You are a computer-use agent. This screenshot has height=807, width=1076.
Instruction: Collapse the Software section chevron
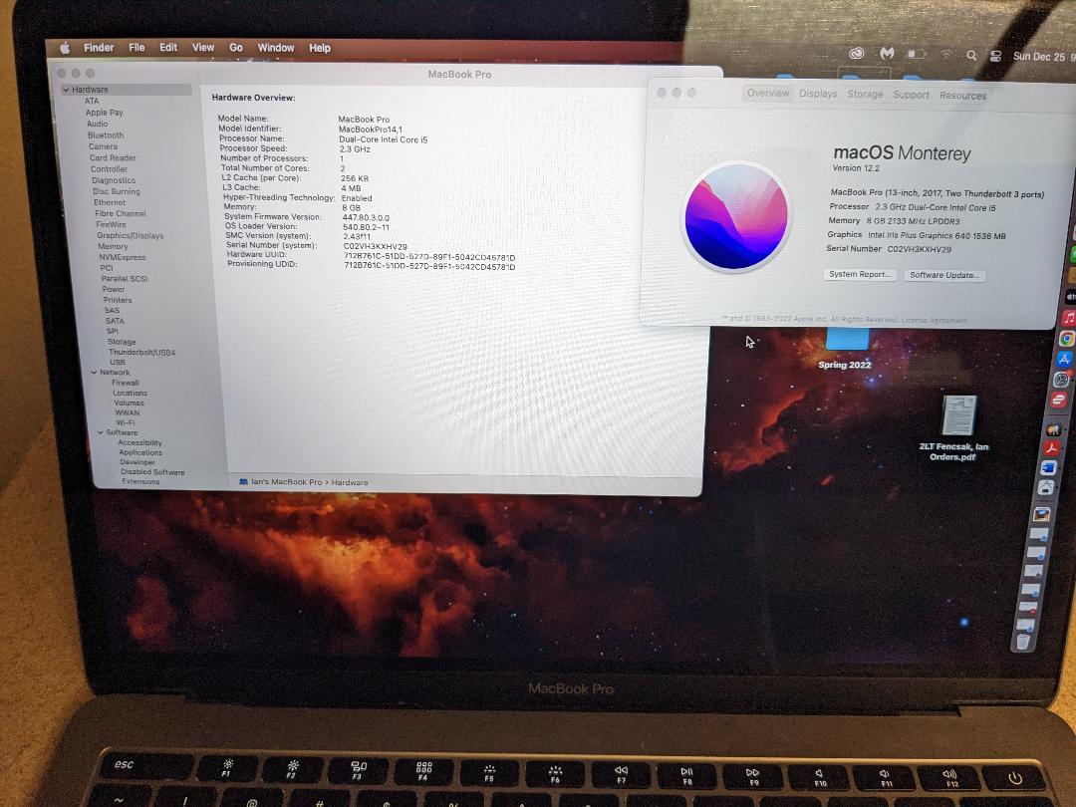click(x=101, y=433)
